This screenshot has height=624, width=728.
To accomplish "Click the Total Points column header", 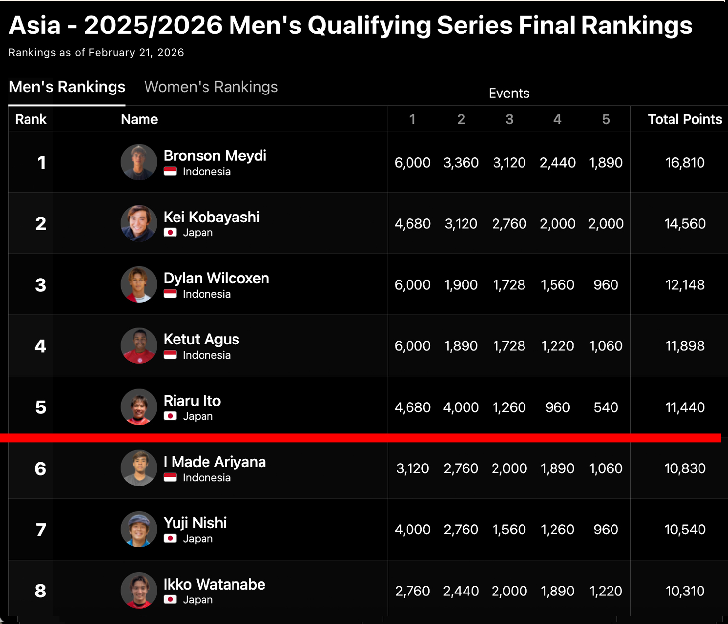I will click(x=685, y=119).
